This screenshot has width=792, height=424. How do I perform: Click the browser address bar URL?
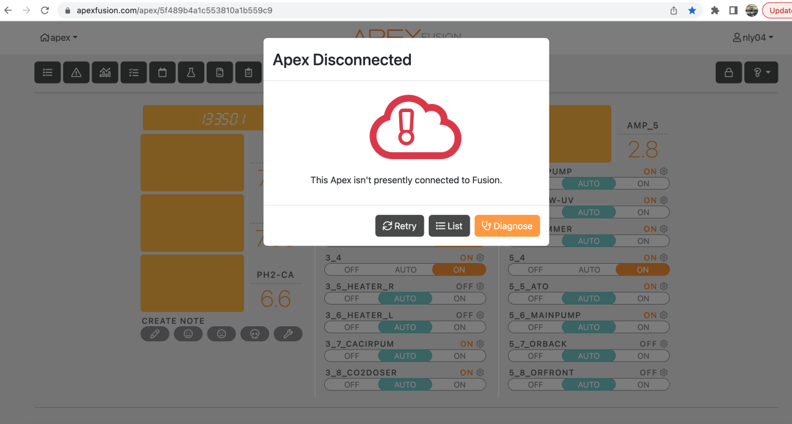pos(174,11)
